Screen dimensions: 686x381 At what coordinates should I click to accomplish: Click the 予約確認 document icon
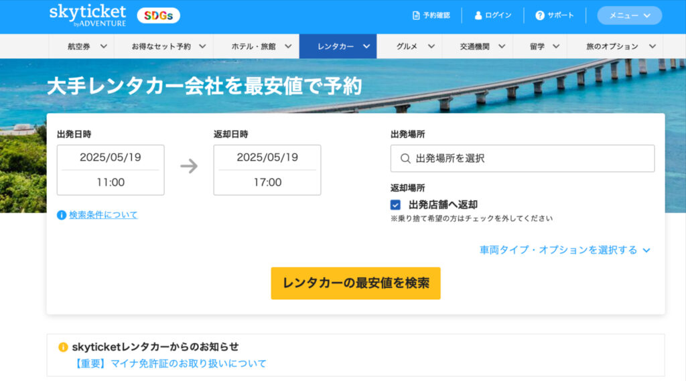(416, 16)
